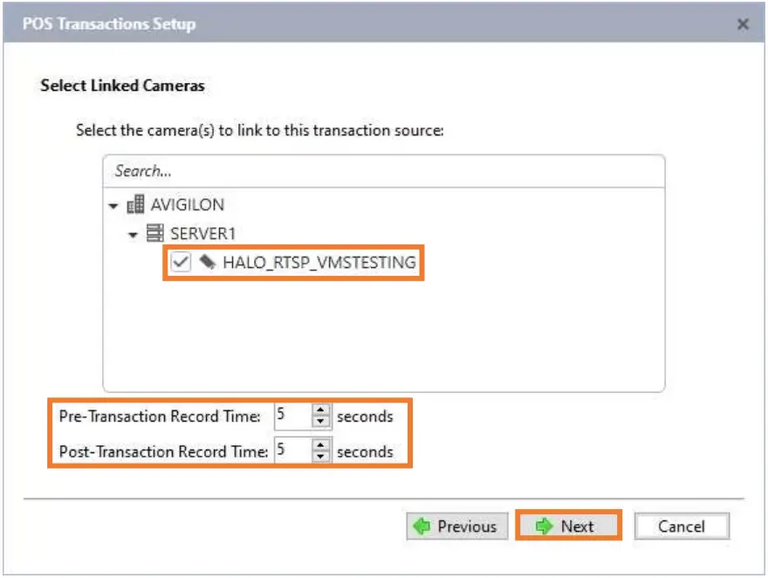Click the up arrow of Post-Transaction Record Time

click(321, 446)
